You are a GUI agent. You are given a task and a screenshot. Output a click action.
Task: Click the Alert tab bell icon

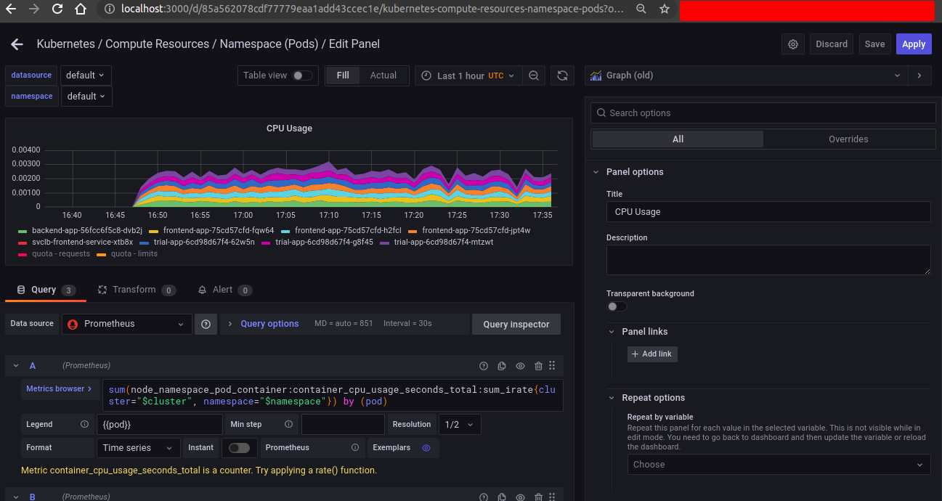[x=203, y=290]
